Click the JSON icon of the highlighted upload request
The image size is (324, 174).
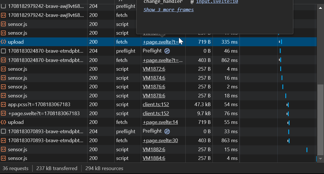pos(3,42)
